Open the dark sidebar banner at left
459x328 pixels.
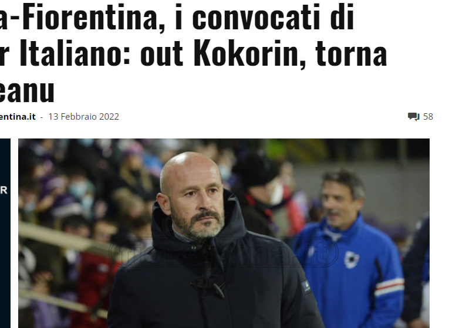(5, 233)
